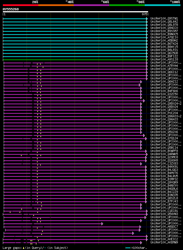Viewport: 183px width, 250px height.
Task: Click the orange ~40% legend segment
Action: pyautogui.click(x=56, y=5)
